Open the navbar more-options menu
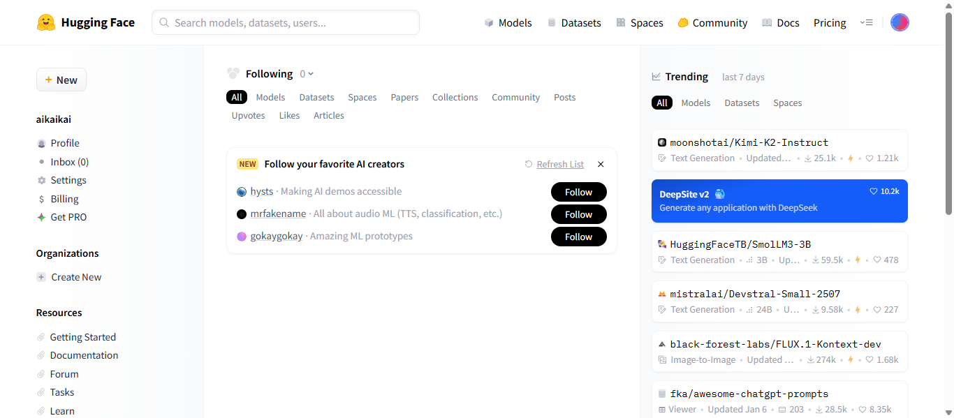The height and width of the screenshot is (418, 954). tap(866, 22)
